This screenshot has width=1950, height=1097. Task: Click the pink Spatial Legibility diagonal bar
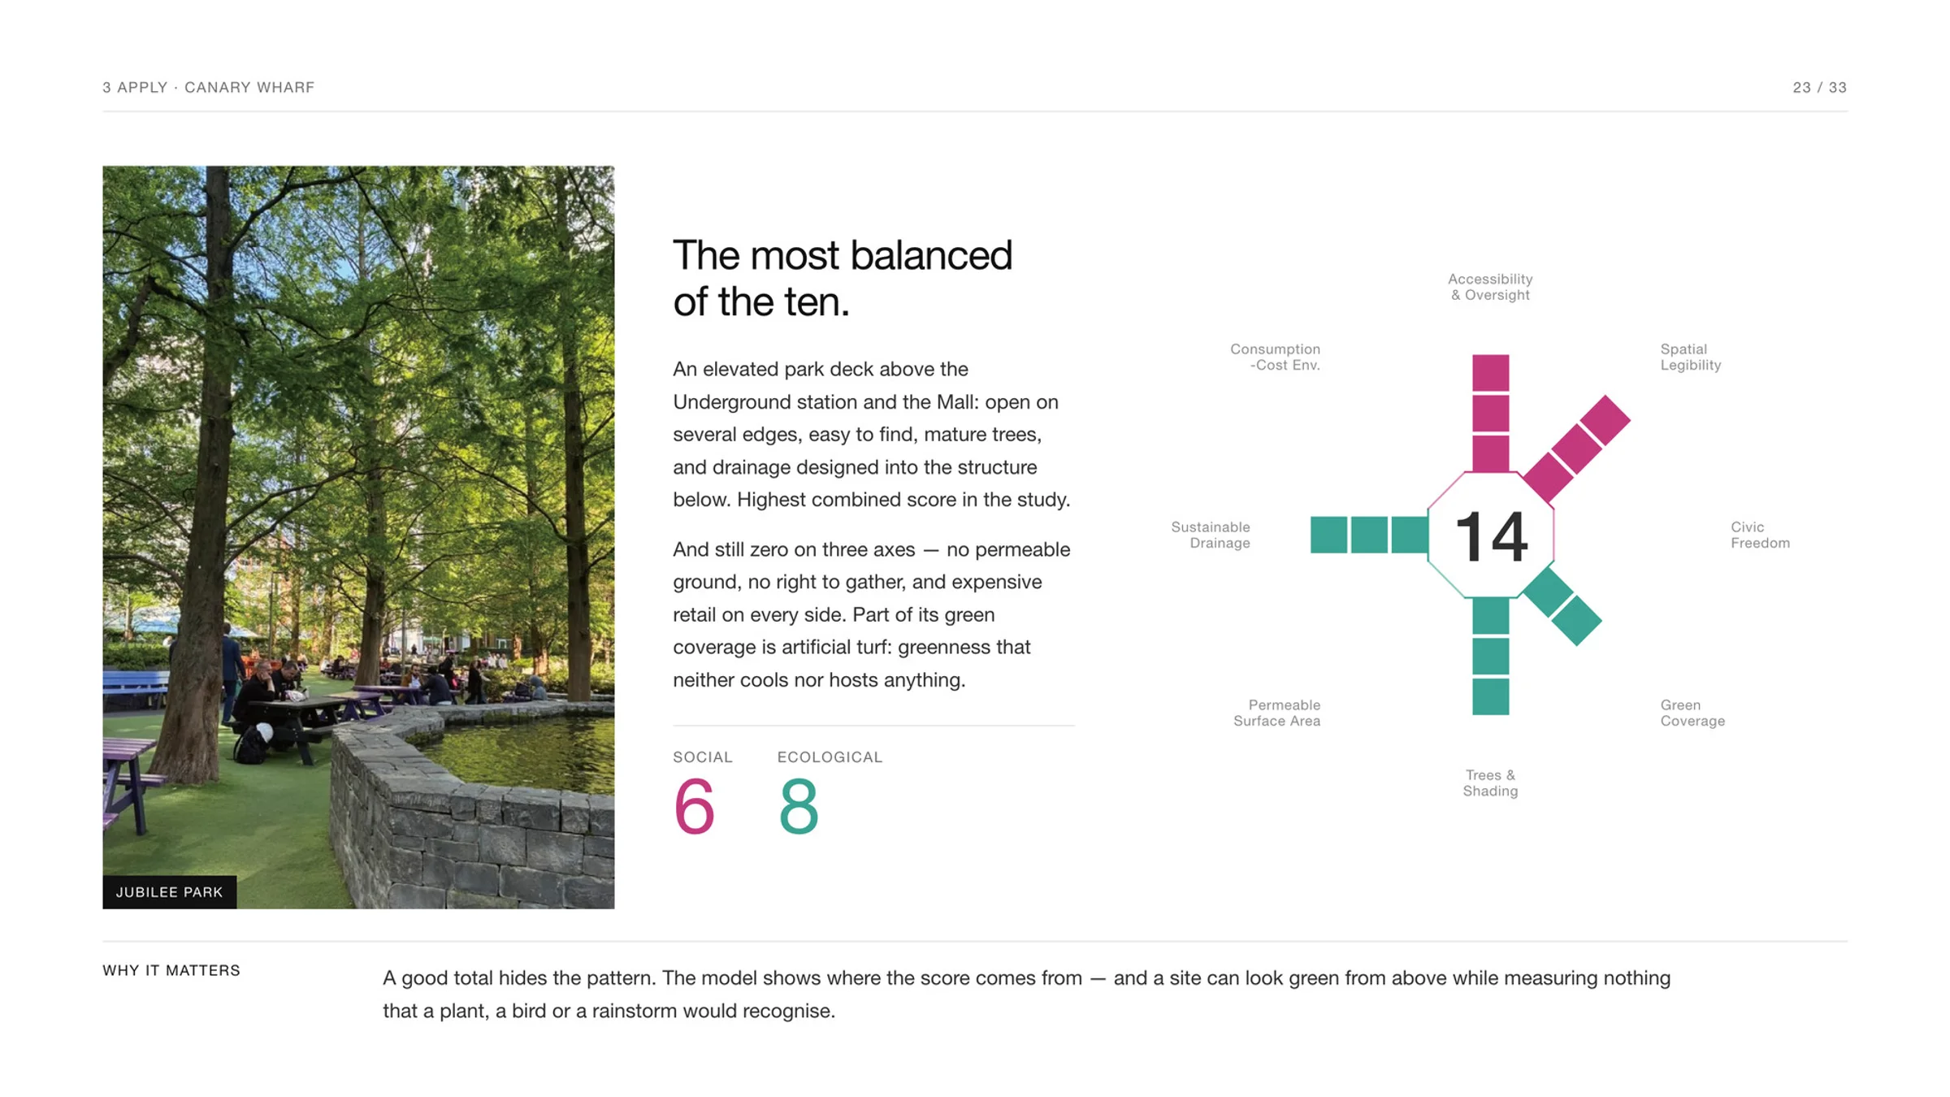pos(1576,449)
